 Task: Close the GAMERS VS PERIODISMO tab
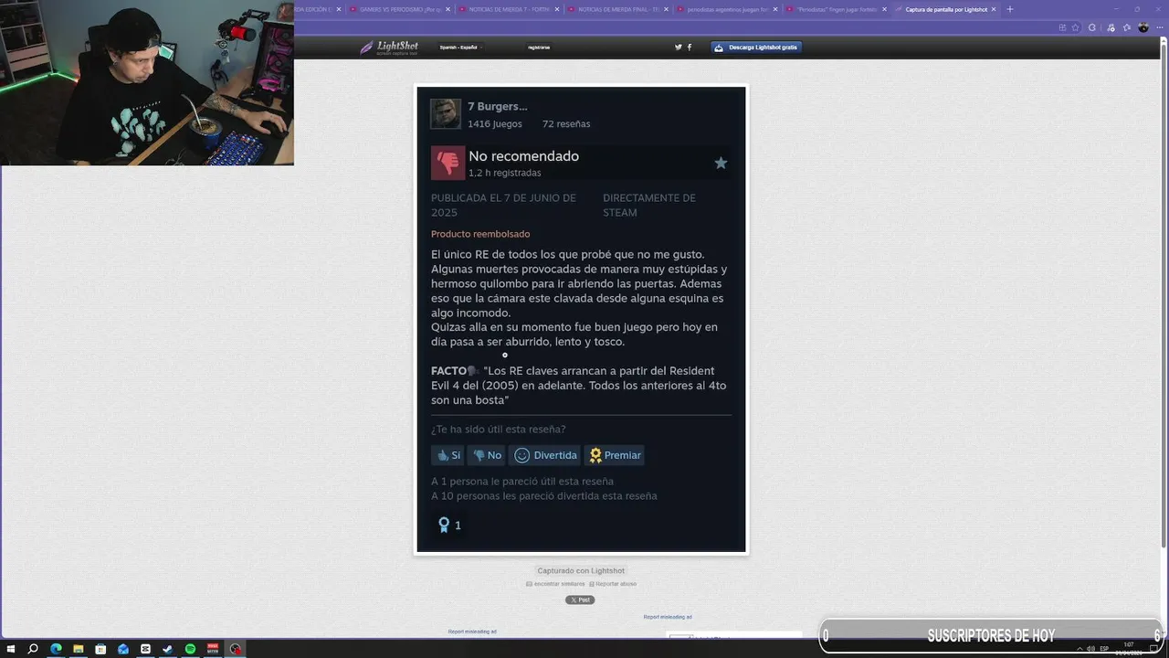click(x=448, y=9)
